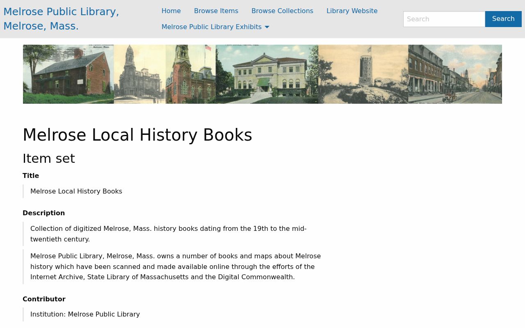Open Browse Items in navigation

216,11
